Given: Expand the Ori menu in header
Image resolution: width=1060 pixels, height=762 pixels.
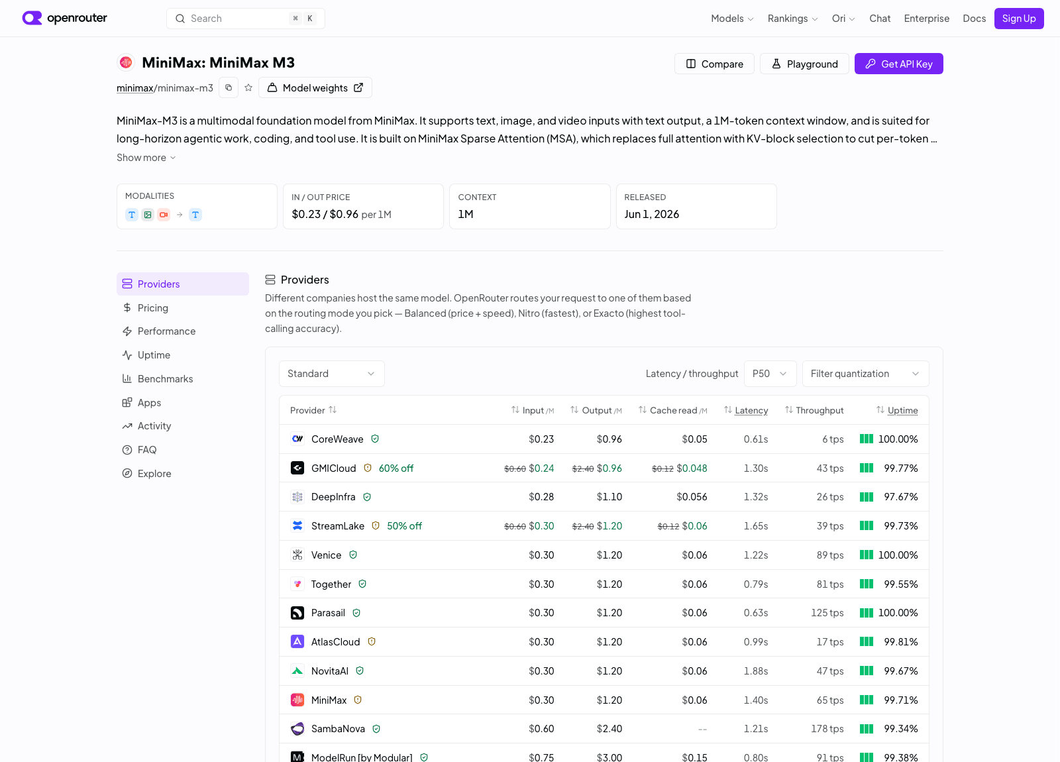Looking at the screenshot, I should pos(843,19).
